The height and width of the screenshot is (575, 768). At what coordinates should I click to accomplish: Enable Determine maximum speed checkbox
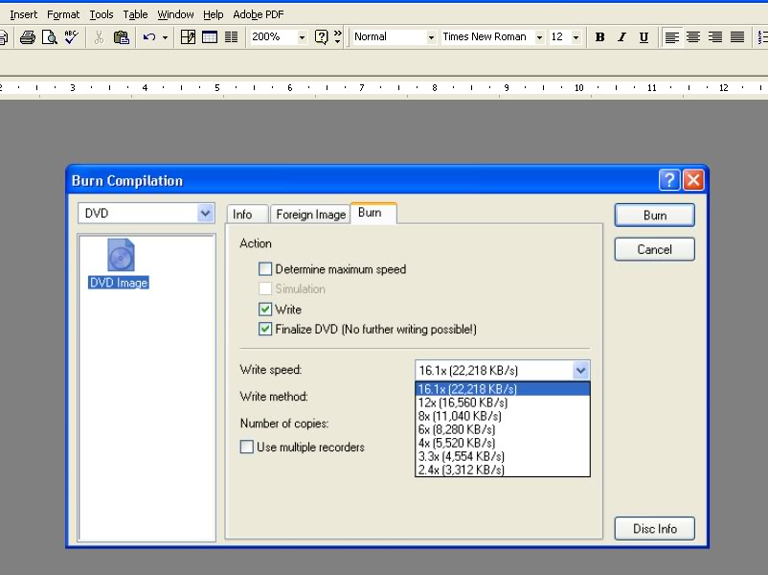[x=265, y=269]
